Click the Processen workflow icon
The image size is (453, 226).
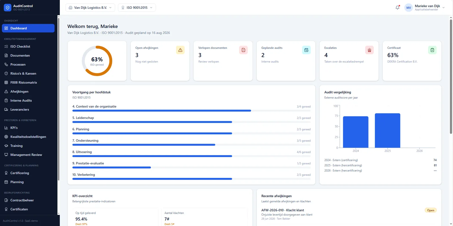pyautogui.click(x=6, y=64)
